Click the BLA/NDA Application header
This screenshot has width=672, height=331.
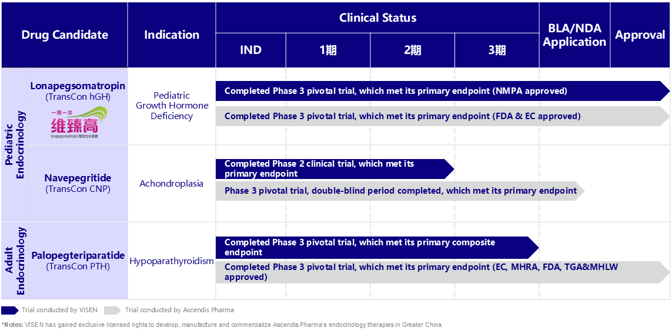point(574,35)
